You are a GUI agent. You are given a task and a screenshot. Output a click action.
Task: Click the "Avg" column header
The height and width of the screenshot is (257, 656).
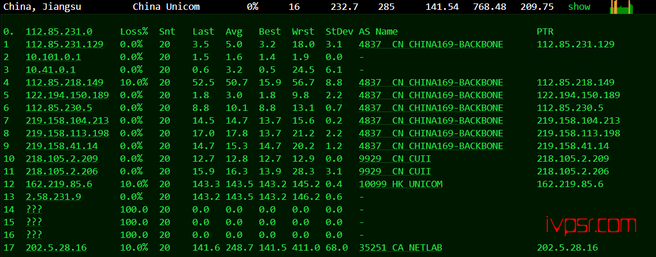(234, 32)
